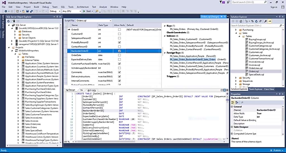Collapse the Keys section

pyautogui.click(x=165, y=26)
